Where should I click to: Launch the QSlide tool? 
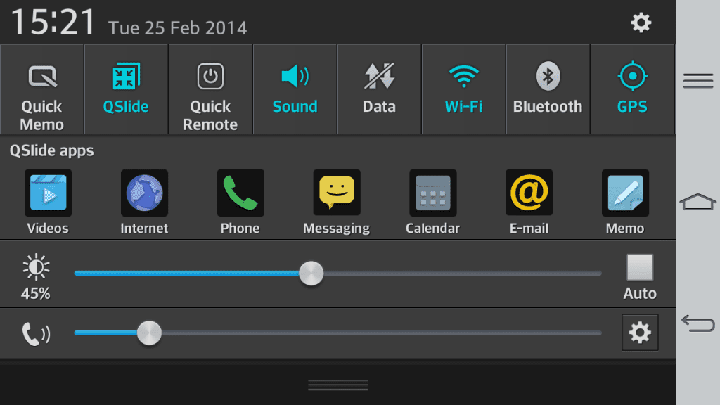coord(127,89)
